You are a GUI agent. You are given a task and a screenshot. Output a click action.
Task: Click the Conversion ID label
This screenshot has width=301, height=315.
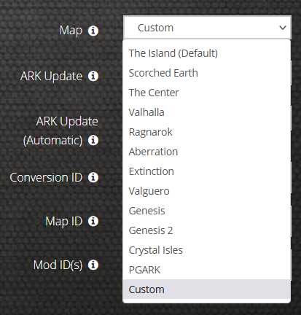(x=46, y=177)
